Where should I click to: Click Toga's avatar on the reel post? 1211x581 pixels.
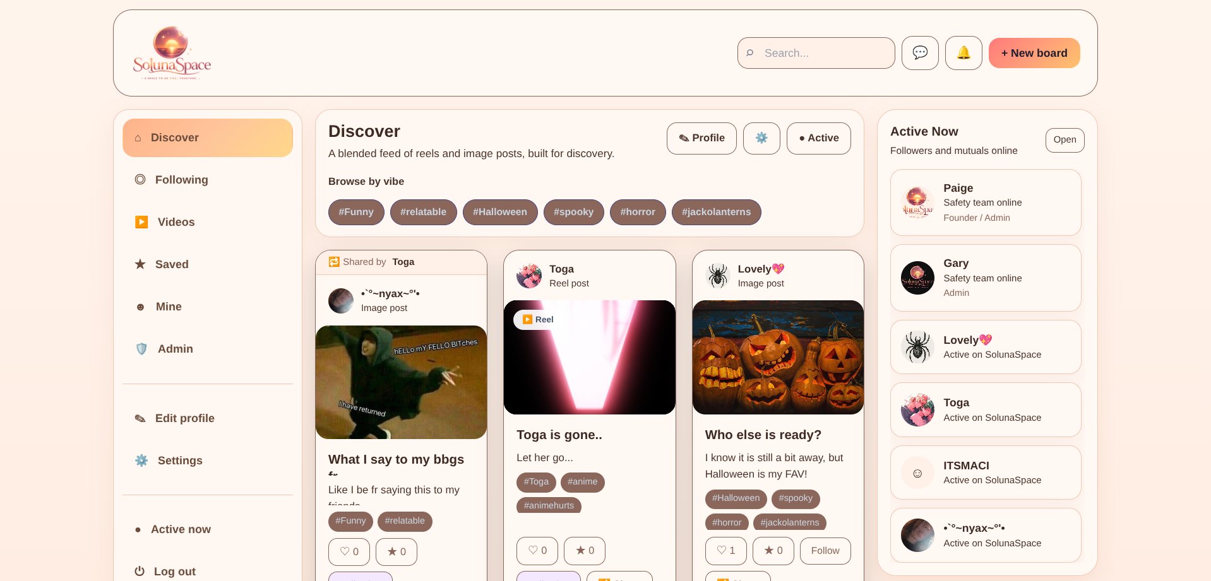coord(529,276)
